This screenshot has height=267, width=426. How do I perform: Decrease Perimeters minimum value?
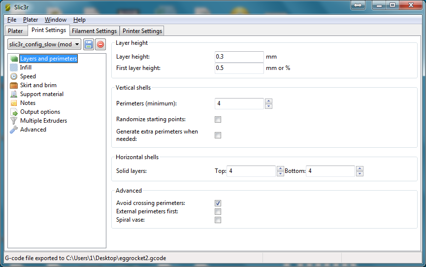[269, 106]
